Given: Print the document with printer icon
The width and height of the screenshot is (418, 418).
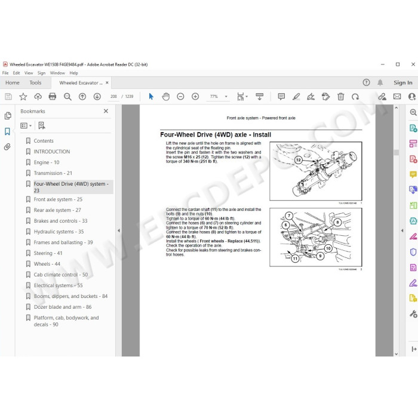Looking at the screenshot, I should point(53,97).
